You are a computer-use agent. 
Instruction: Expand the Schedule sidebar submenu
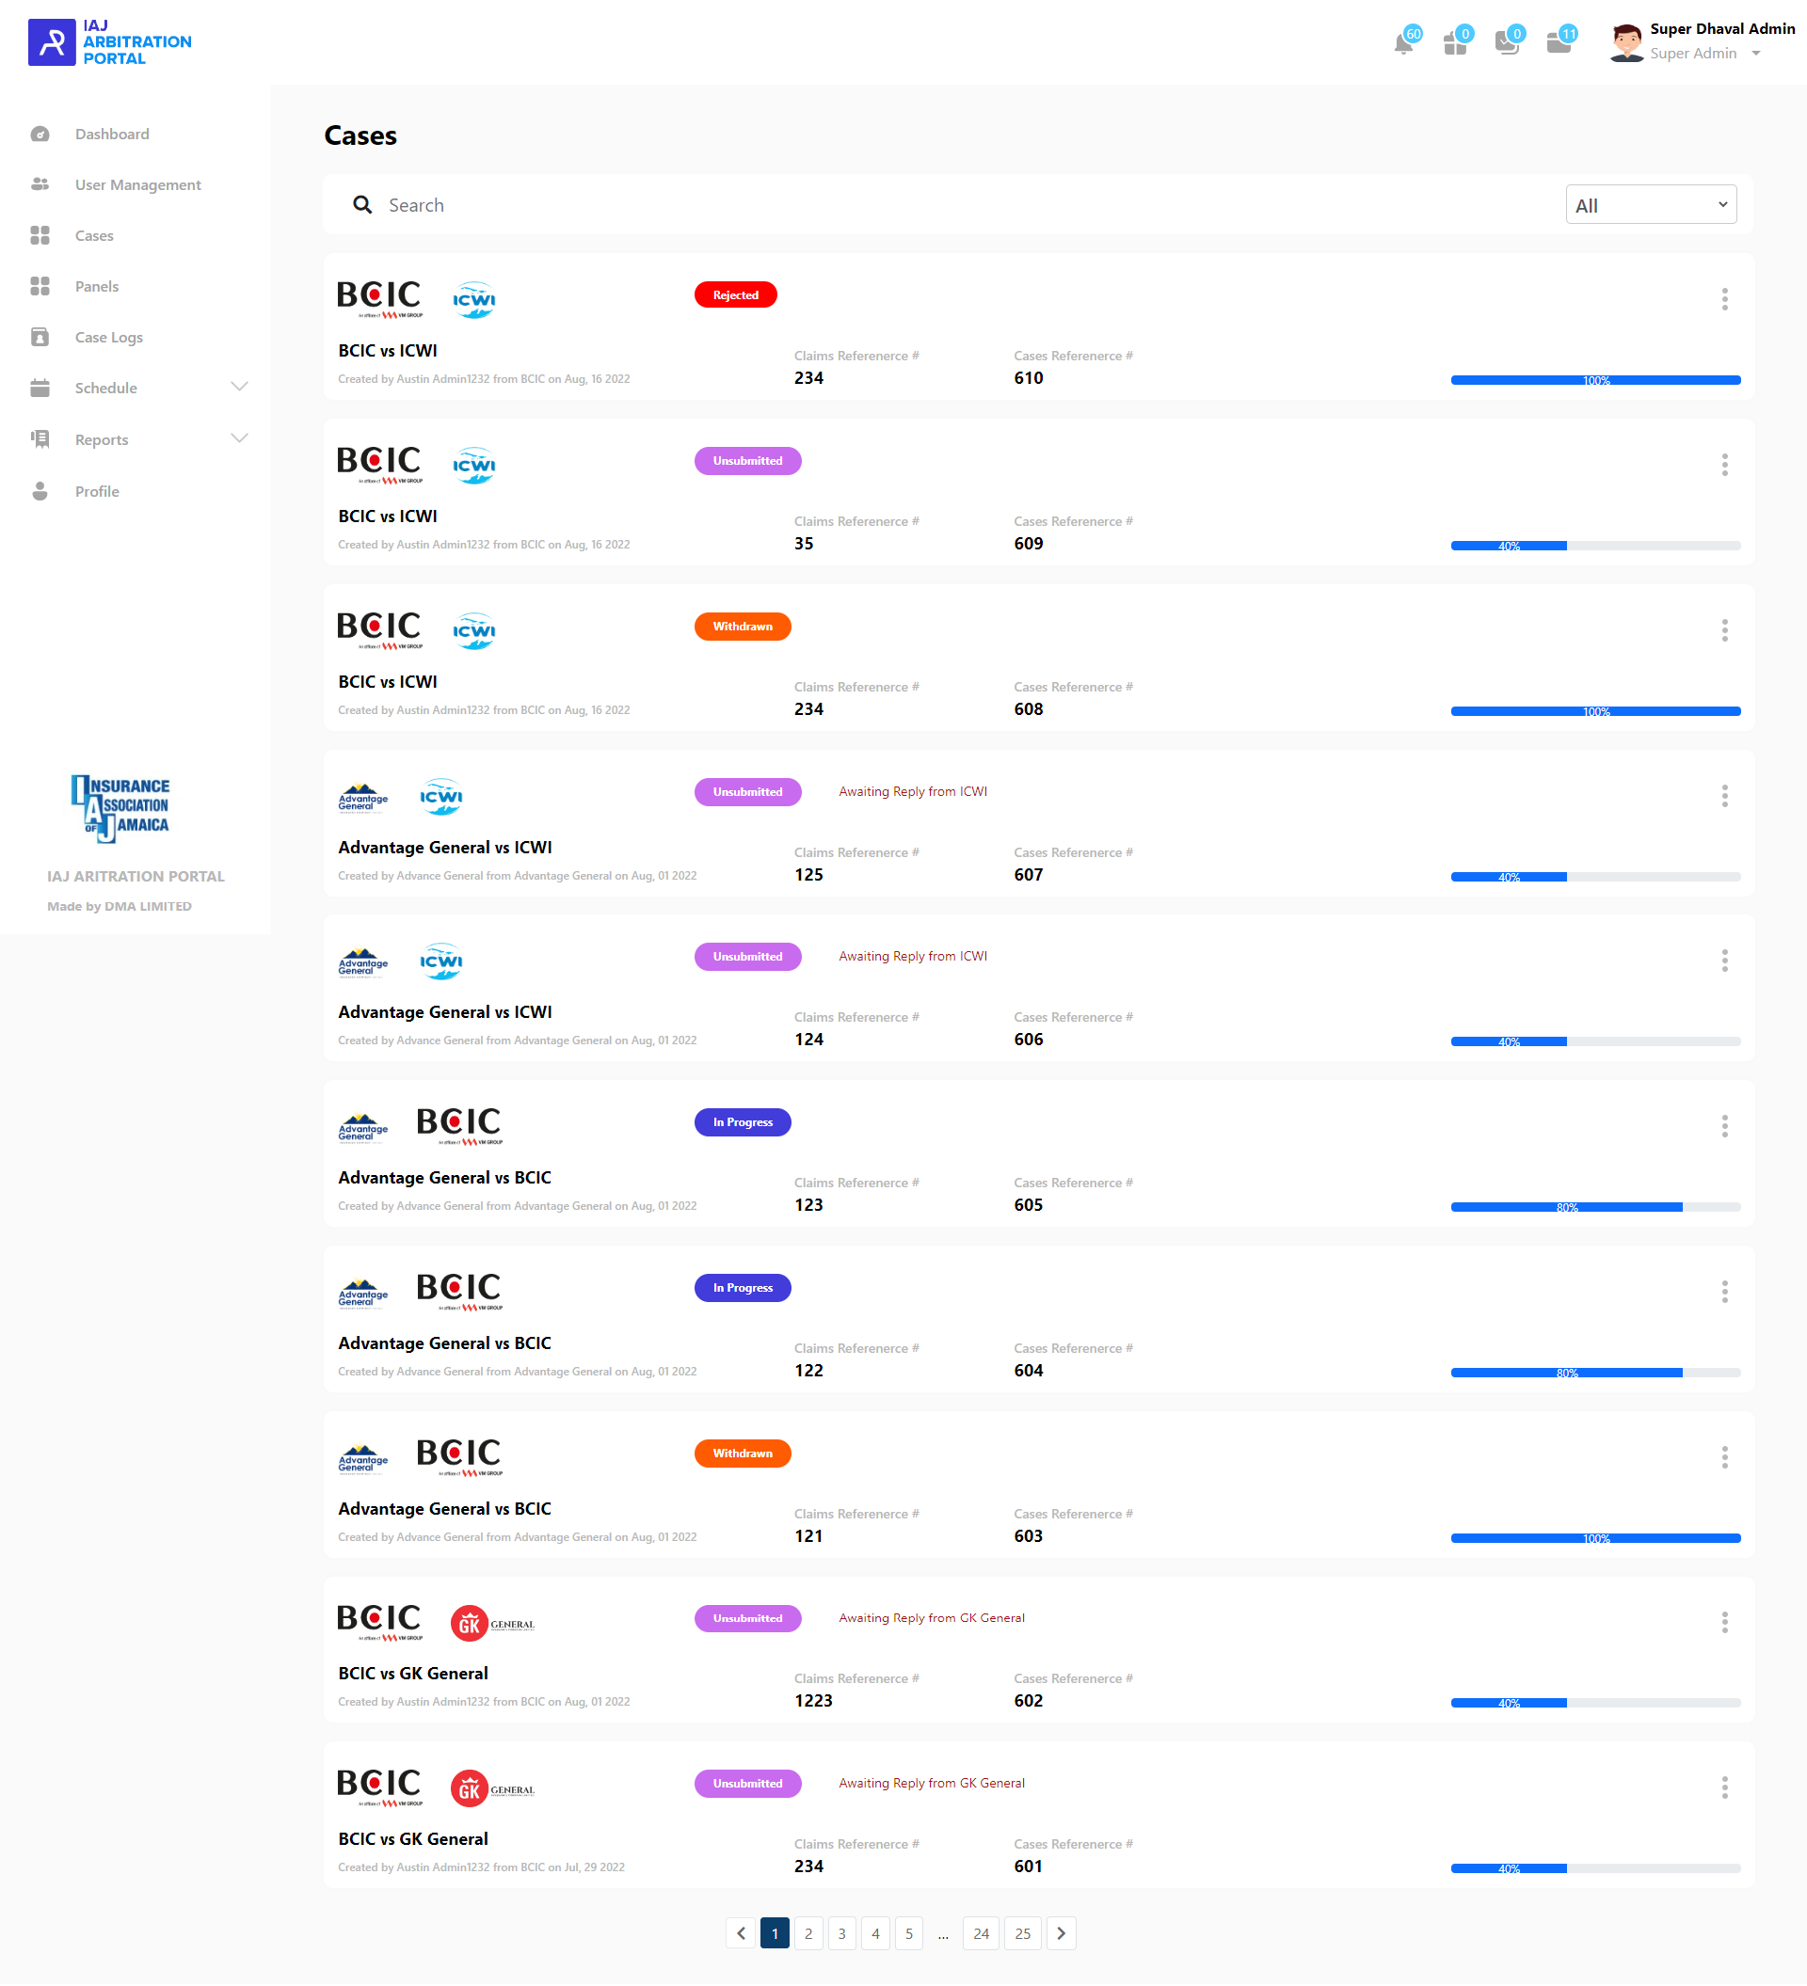point(238,386)
